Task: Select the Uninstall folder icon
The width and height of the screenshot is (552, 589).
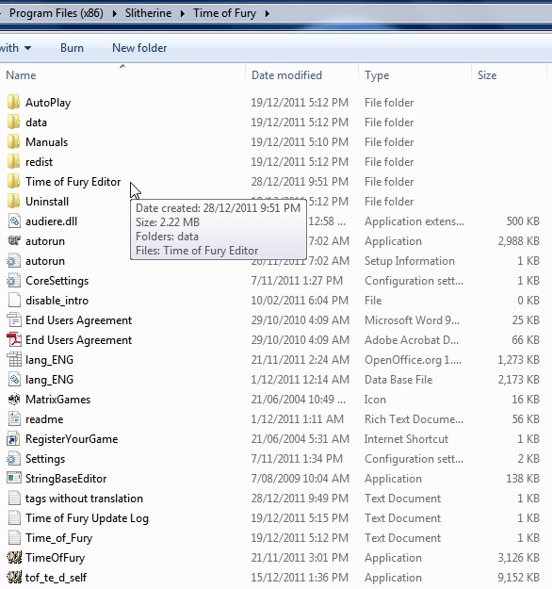Action: tap(14, 202)
